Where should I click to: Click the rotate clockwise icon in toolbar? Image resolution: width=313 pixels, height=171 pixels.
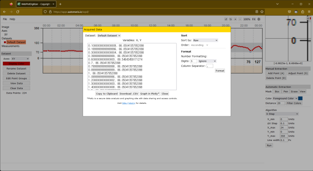(230, 19)
